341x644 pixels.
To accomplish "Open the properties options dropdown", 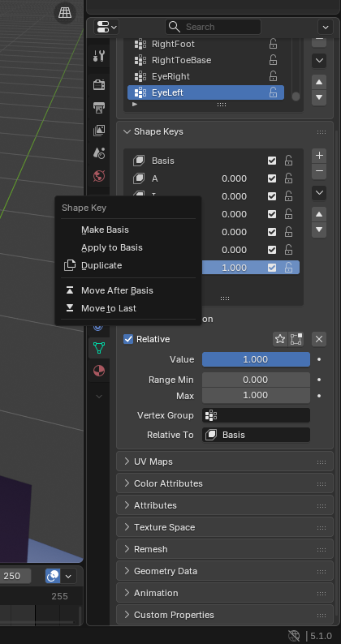I will 326,27.
